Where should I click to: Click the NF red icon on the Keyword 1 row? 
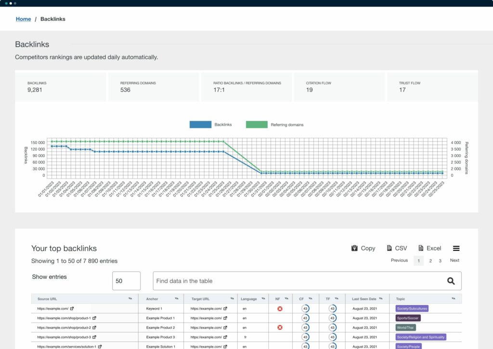(x=279, y=309)
